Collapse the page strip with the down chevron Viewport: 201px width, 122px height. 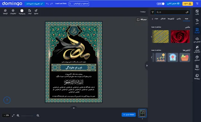[74, 108]
